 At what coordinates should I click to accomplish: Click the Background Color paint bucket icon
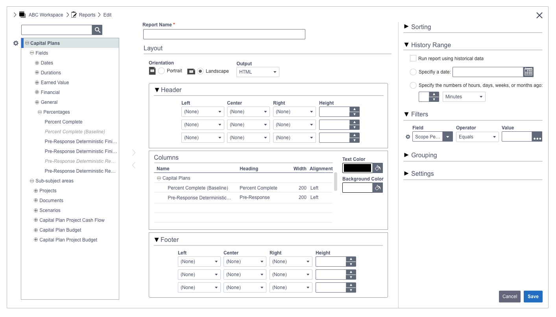click(x=377, y=188)
